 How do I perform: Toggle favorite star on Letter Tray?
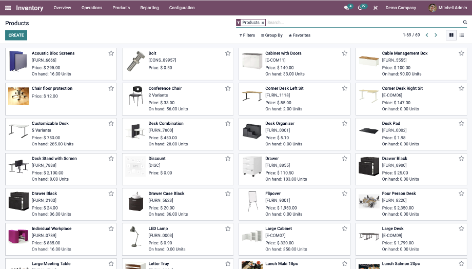[228, 263]
